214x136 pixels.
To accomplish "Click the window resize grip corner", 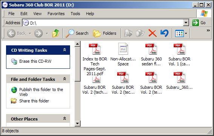I will pos(210,132).
